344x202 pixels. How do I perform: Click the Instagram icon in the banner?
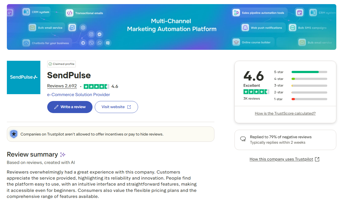91,34
